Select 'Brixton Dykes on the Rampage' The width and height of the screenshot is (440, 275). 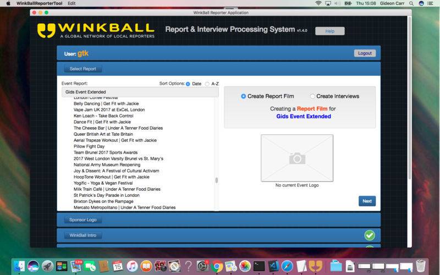pos(103,201)
